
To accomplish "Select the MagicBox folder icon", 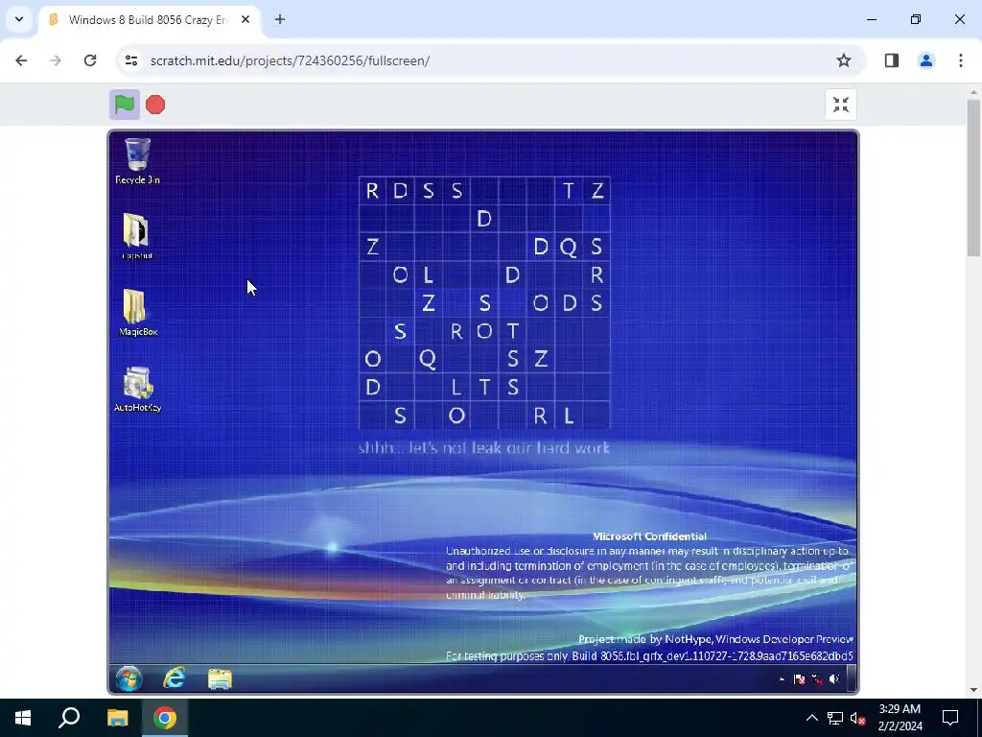I will click(x=137, y=313).
